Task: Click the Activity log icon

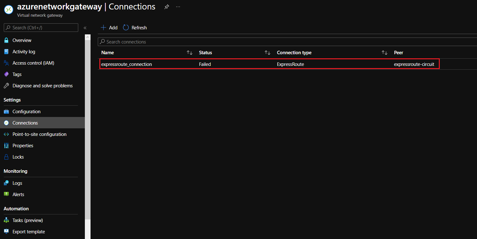Action: 6,52
